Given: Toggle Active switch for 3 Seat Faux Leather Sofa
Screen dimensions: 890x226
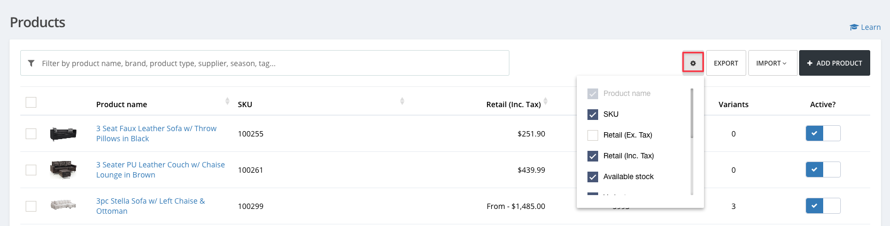Looking at the screenshot, I should [x=823, y=133].
